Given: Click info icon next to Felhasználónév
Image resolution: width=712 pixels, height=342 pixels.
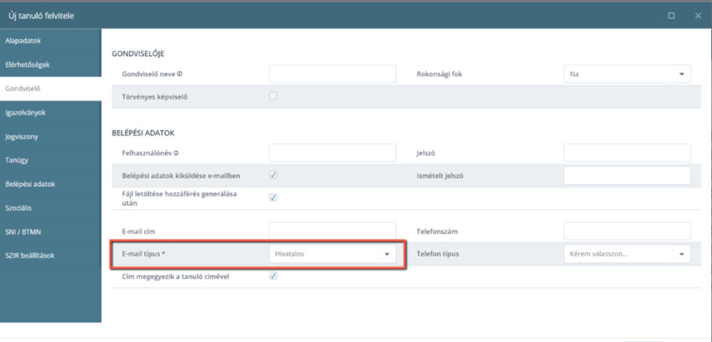Looking at the screenshot, I should 176,153.
